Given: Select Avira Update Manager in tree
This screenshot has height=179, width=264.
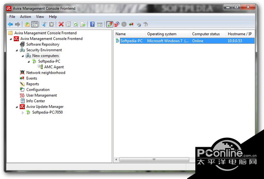Looking at the screenshot, I should [x=45, y=106].
